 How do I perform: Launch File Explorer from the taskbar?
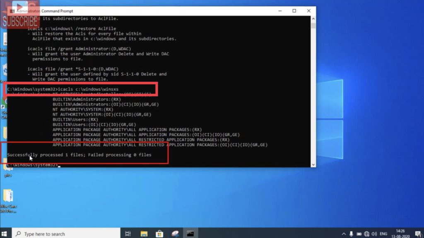click(x=144, y=234)
